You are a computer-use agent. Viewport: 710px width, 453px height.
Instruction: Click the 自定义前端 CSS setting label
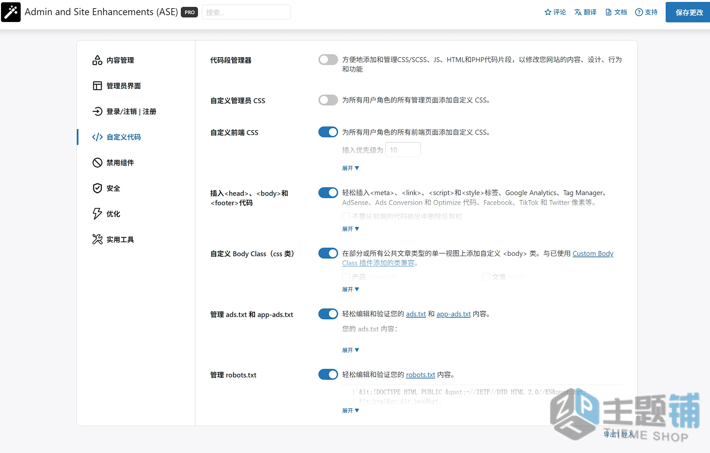pyautogui.click(x=234, y=133)
